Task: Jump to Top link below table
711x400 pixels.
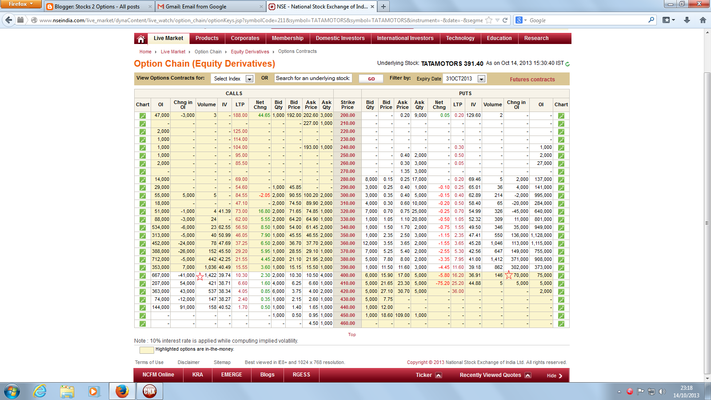Action: pos(352,335)
